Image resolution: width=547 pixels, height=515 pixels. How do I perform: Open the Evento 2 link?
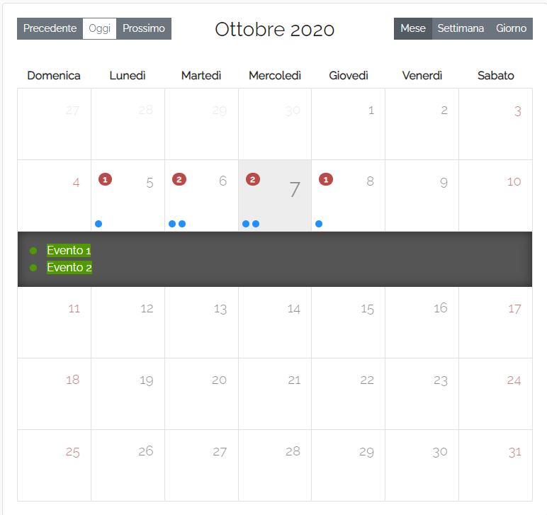pyautogui.click(x=69, y=267)
